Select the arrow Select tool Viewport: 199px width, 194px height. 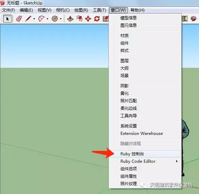point(7,19)
